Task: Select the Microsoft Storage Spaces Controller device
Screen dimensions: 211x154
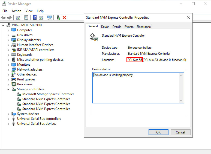Action: tap(48, 94)
